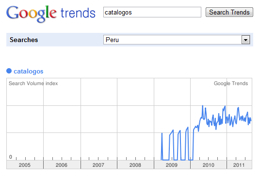
Task: Select the 2011 year on the timeline
Action: (239, 165)
